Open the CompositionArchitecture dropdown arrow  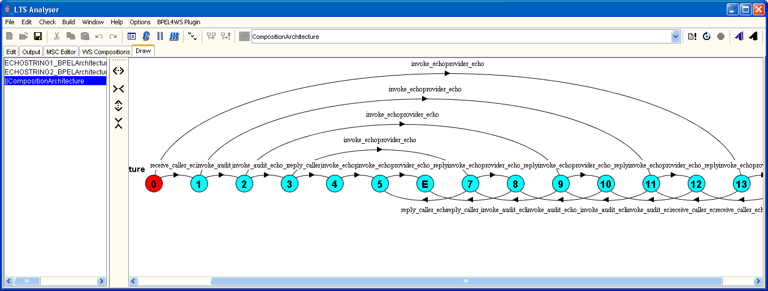[675, 37]
